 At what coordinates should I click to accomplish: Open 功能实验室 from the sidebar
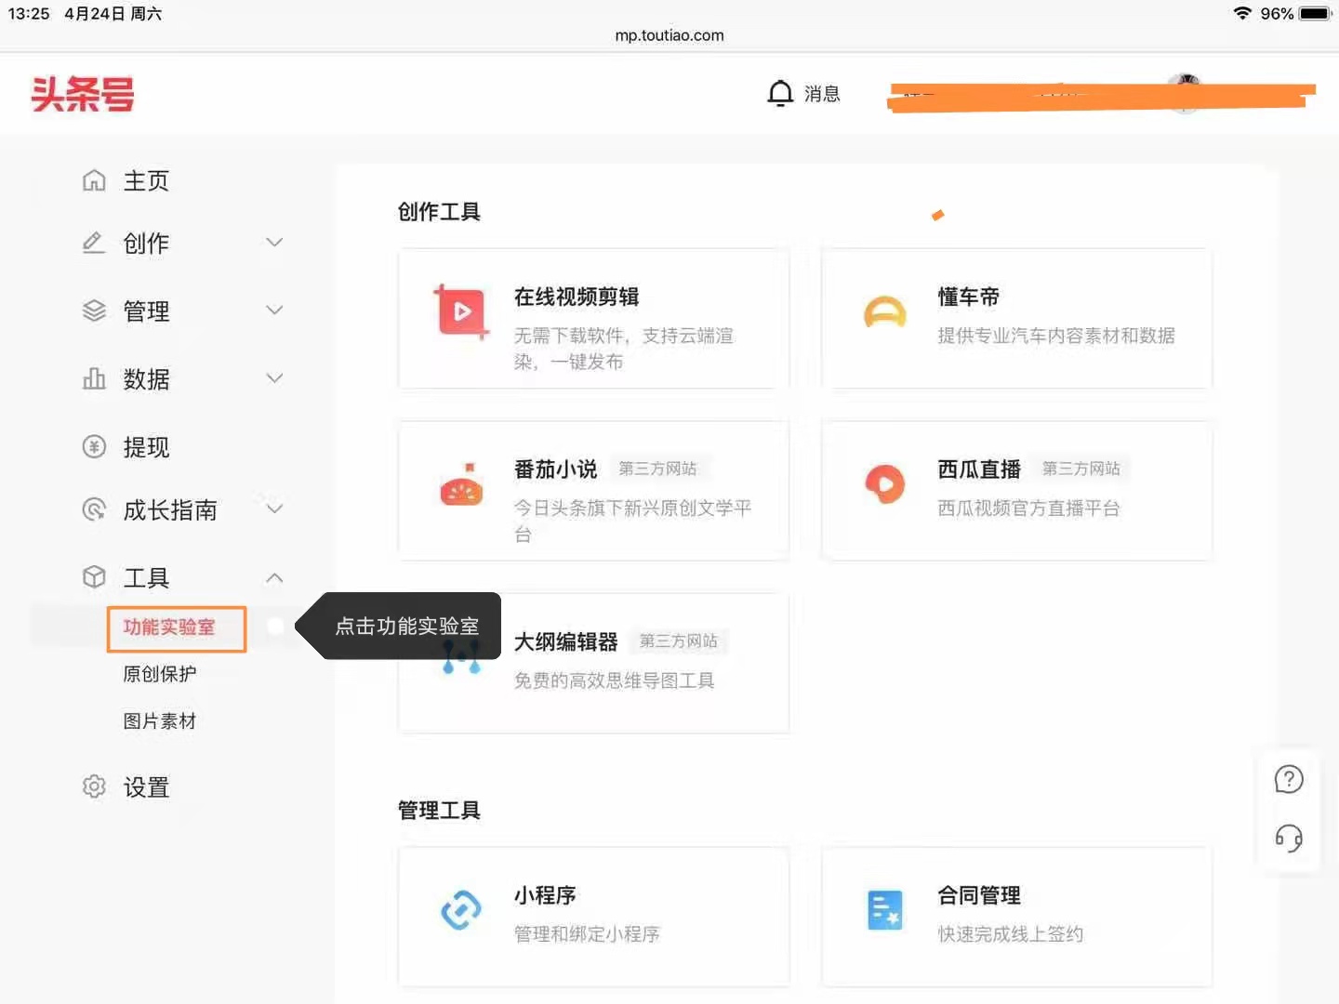[176, 629]
